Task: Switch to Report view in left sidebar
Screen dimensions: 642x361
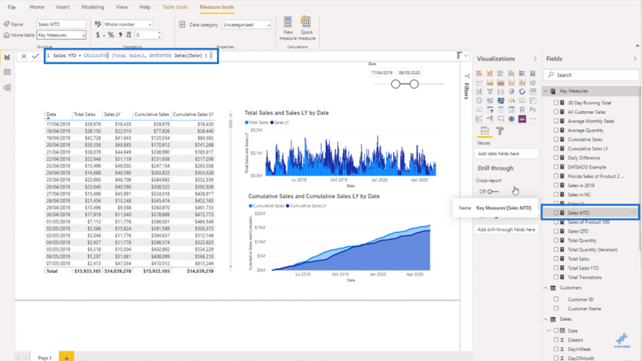Action: [x=7, y=57]
